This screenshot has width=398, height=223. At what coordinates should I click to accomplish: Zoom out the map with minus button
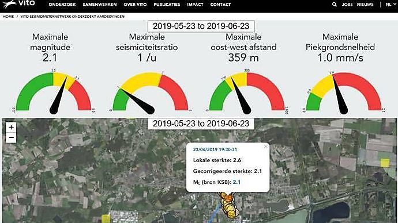point(11,137)
